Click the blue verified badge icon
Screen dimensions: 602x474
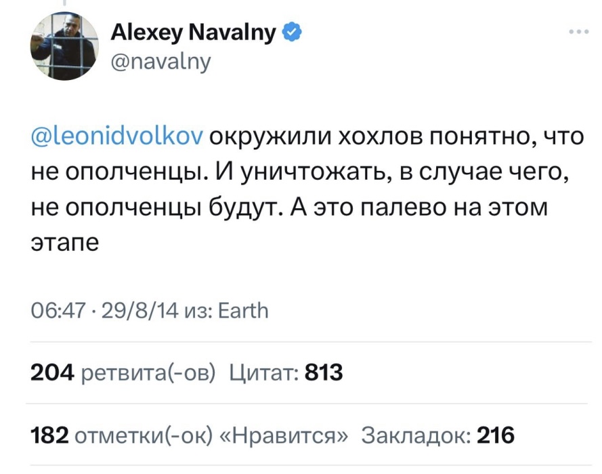[x=292, y=32]
